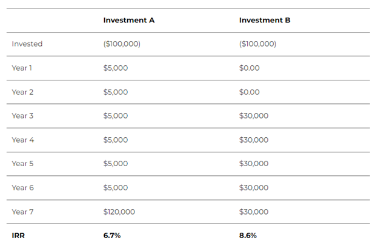Click the 6.7% IRR value
The width and height of the screenshot is (378, 252).
pyautogui.click(x=112, y=236)
